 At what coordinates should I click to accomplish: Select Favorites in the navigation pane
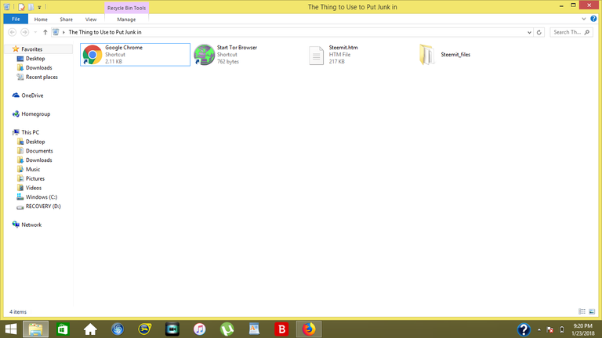[32, 49]
